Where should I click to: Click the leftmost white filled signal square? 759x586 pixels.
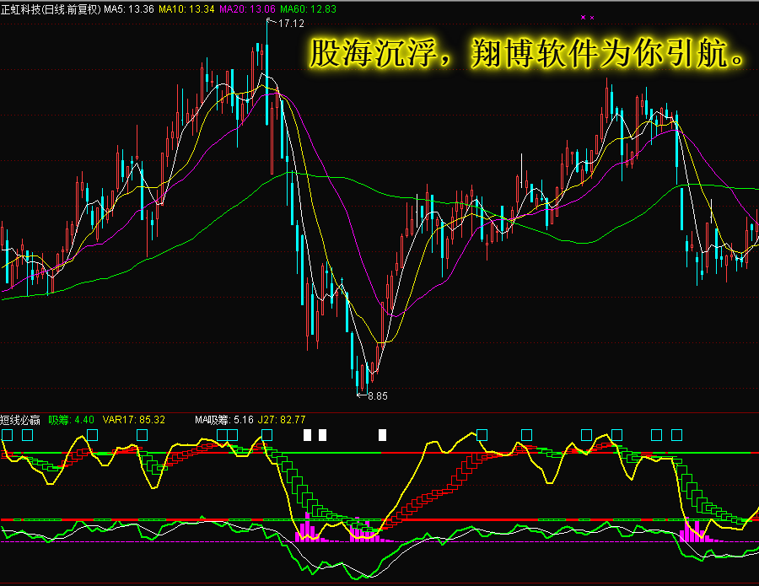point(307,435)
